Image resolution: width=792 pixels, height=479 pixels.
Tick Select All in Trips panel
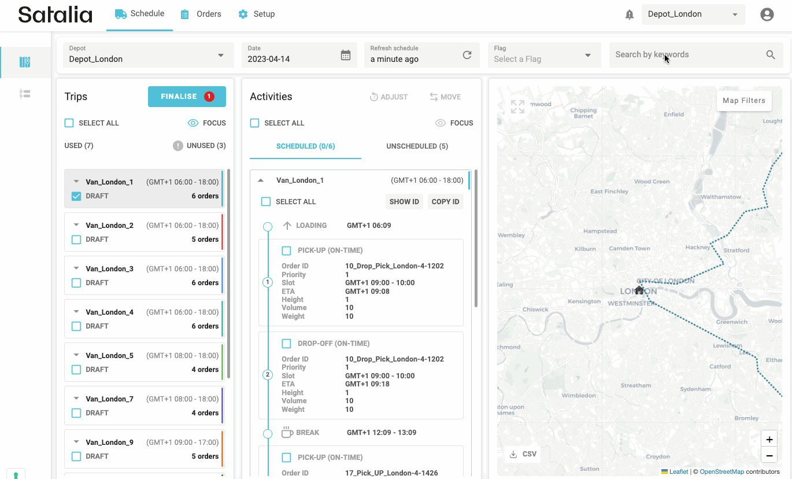pos(69,123)
